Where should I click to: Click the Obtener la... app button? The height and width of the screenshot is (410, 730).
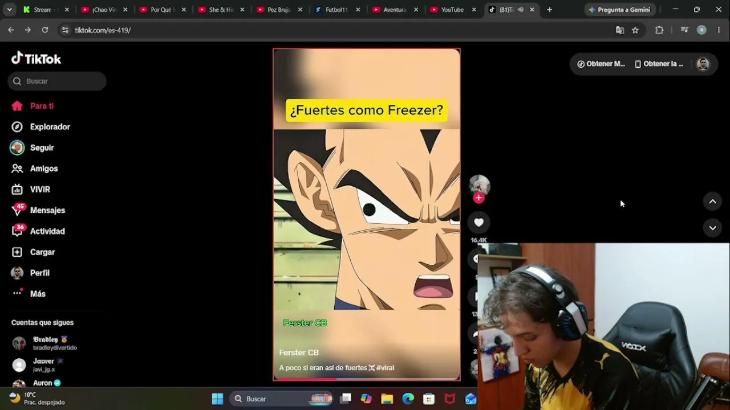pyautogui.click(x=659, y=64)
